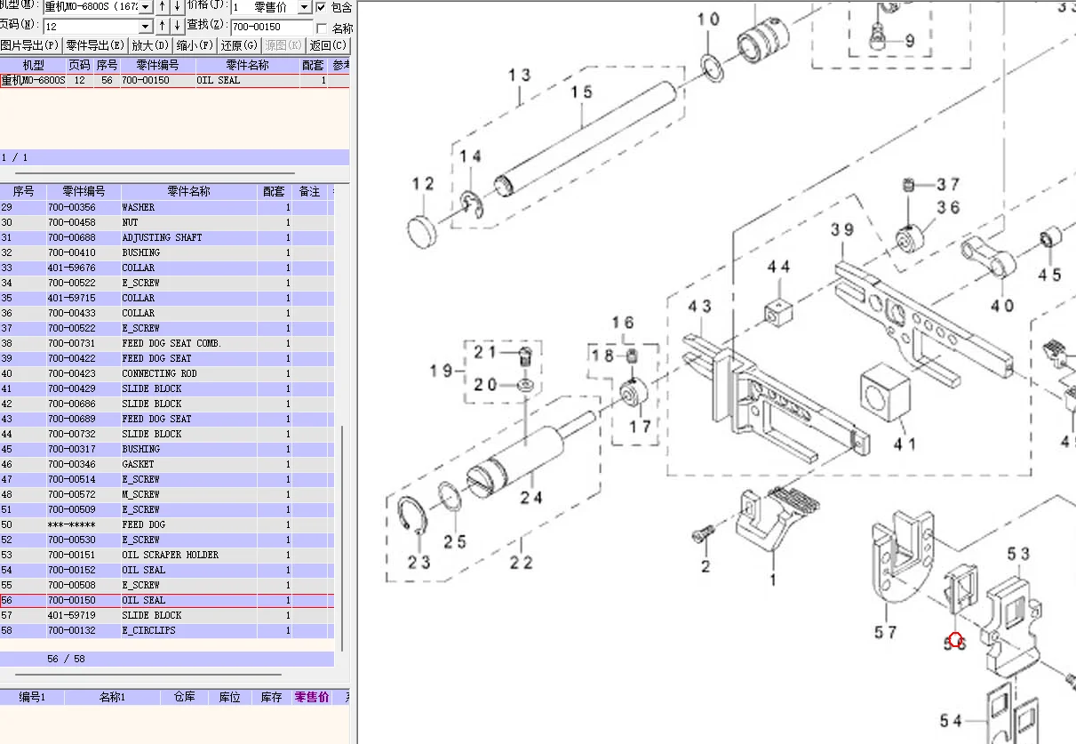Click inside the 查找(Z) search input field
Viewport: 1076px width, 744px height.
click(x=271, y=27)
